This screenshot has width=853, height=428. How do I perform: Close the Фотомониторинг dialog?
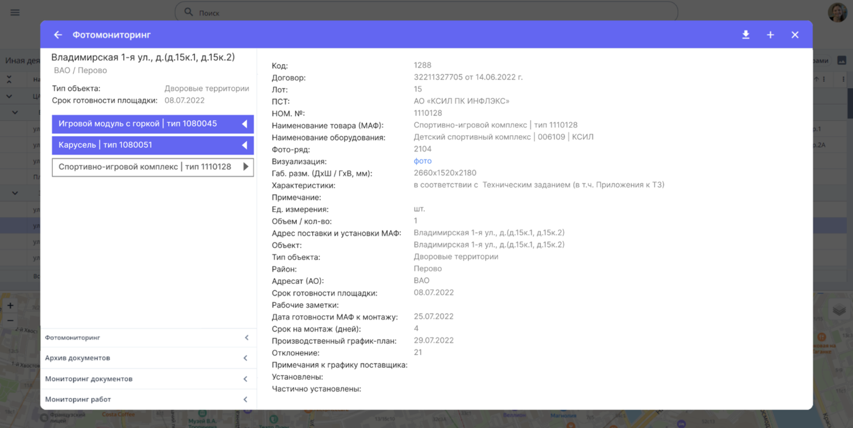click(795, 35)
